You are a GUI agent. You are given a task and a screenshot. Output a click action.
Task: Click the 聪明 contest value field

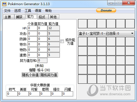click(45, 94)
